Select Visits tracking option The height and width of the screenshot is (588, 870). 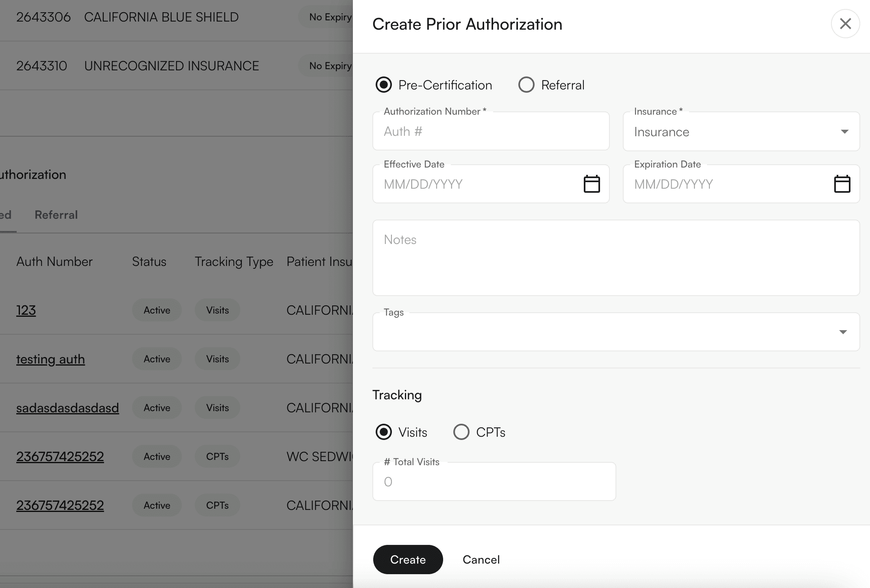coord(383,432)
